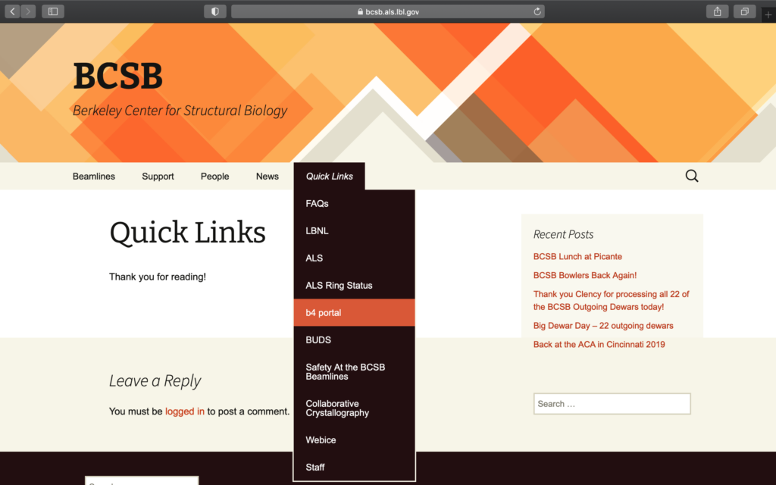776x485 pixels.
Task: Click the privacy shield icon in the toolbar
Action: click(214, 11)
